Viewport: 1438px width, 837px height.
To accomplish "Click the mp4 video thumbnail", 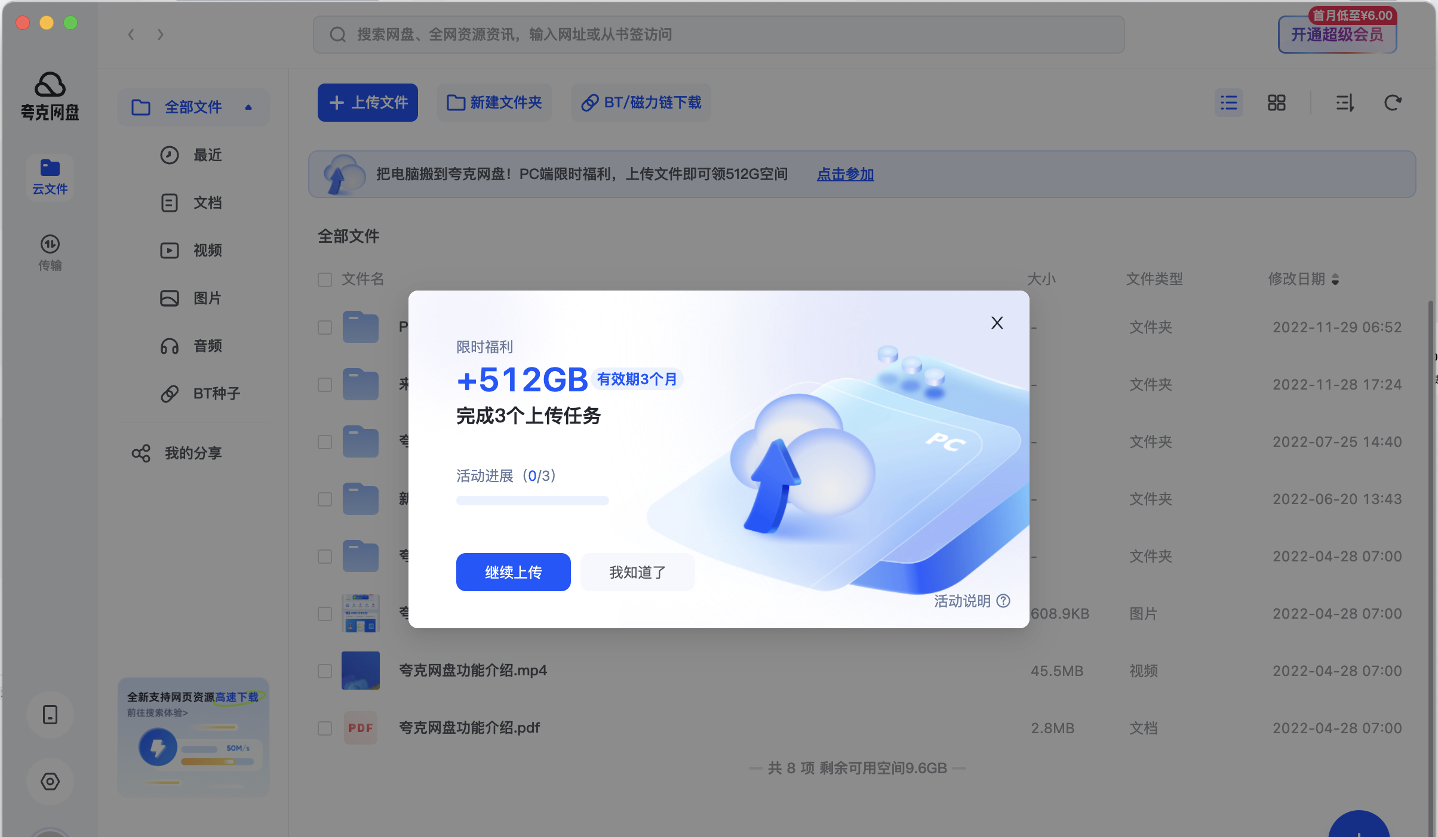I will coord(361,671).
